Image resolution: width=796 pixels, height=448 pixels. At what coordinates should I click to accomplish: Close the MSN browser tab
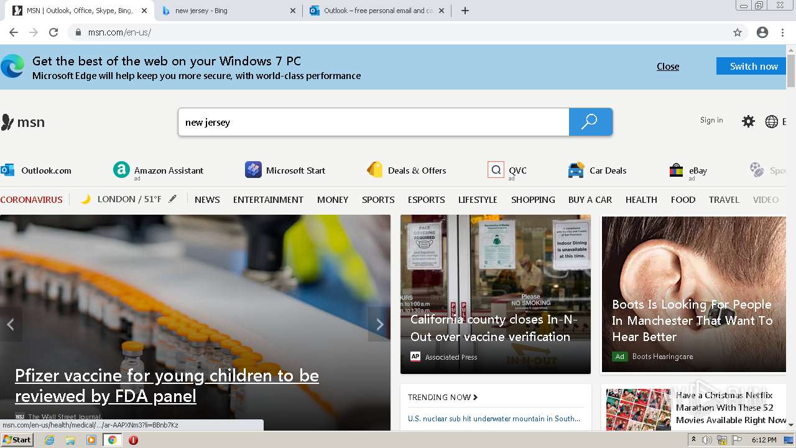[144, 11]
